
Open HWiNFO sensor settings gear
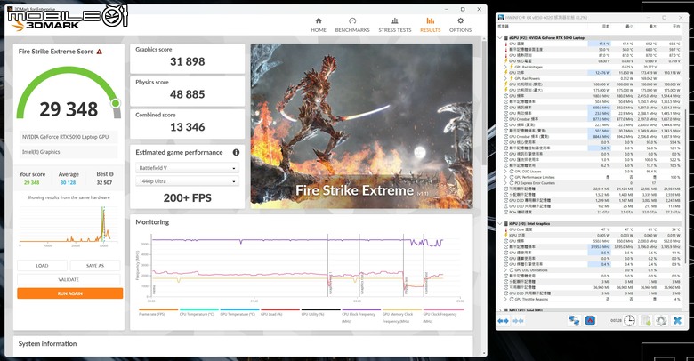point(661,320)
